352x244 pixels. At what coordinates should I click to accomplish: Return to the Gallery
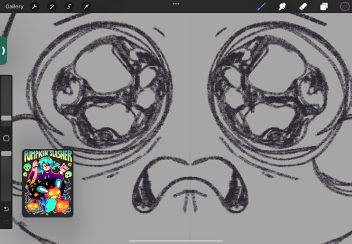14,7
